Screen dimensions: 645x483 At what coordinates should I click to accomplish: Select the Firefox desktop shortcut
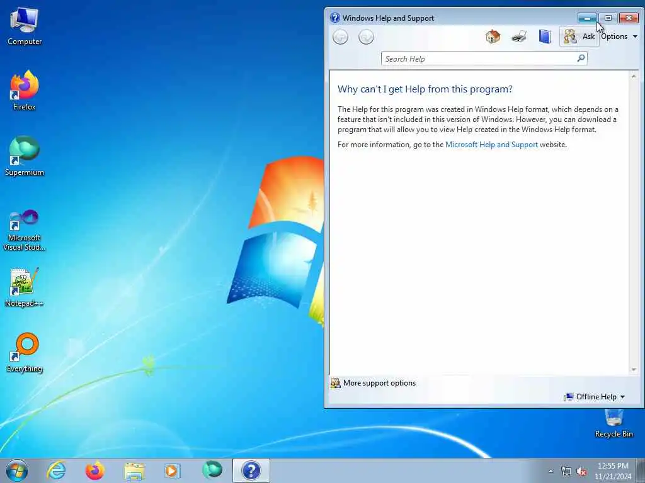click(25, 91)
